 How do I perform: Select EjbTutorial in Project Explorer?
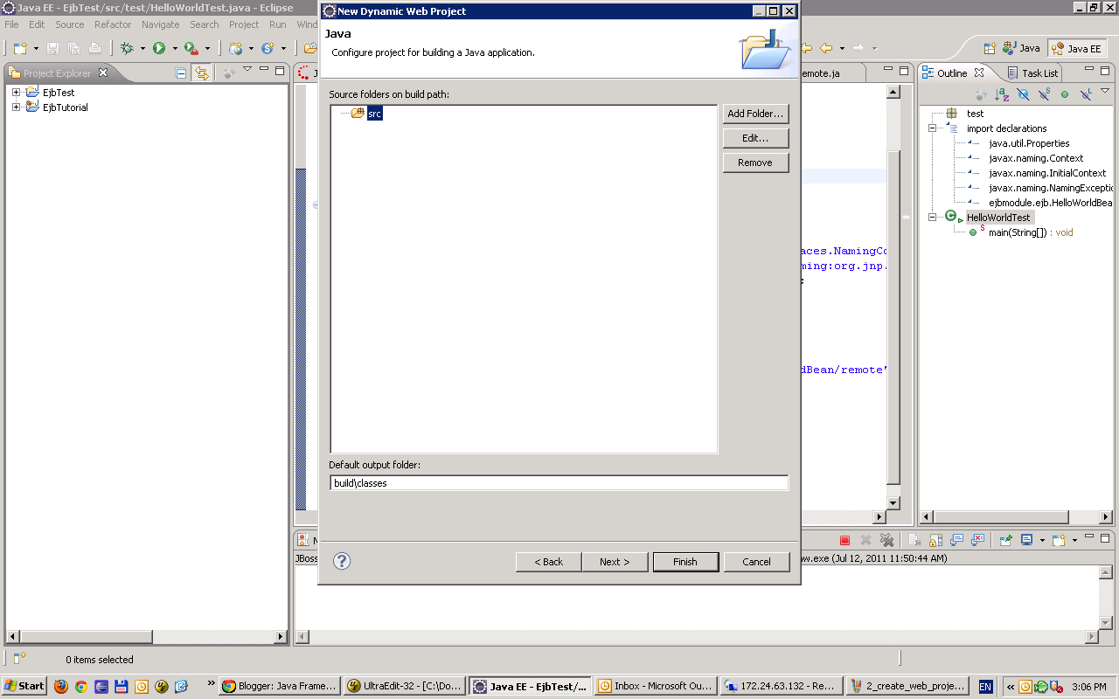pyautogui.click(x=66, y=107)
